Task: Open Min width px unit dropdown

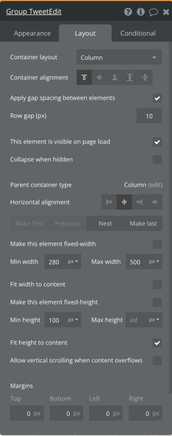Action: coord(73,262)
